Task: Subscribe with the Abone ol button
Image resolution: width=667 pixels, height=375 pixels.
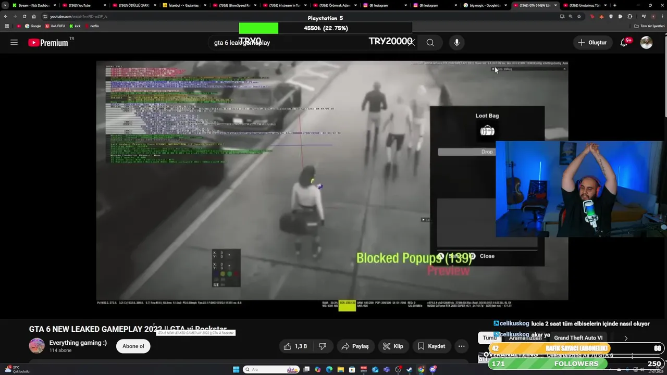Action: coord(133,346)
